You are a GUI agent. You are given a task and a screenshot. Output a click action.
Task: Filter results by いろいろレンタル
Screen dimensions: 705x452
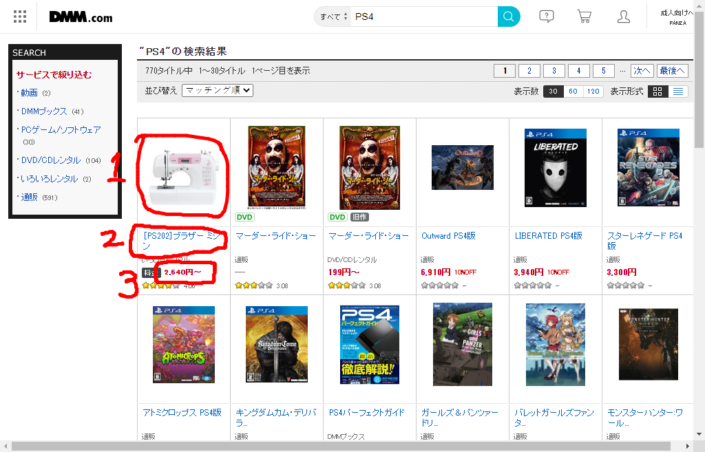point(50,179)
